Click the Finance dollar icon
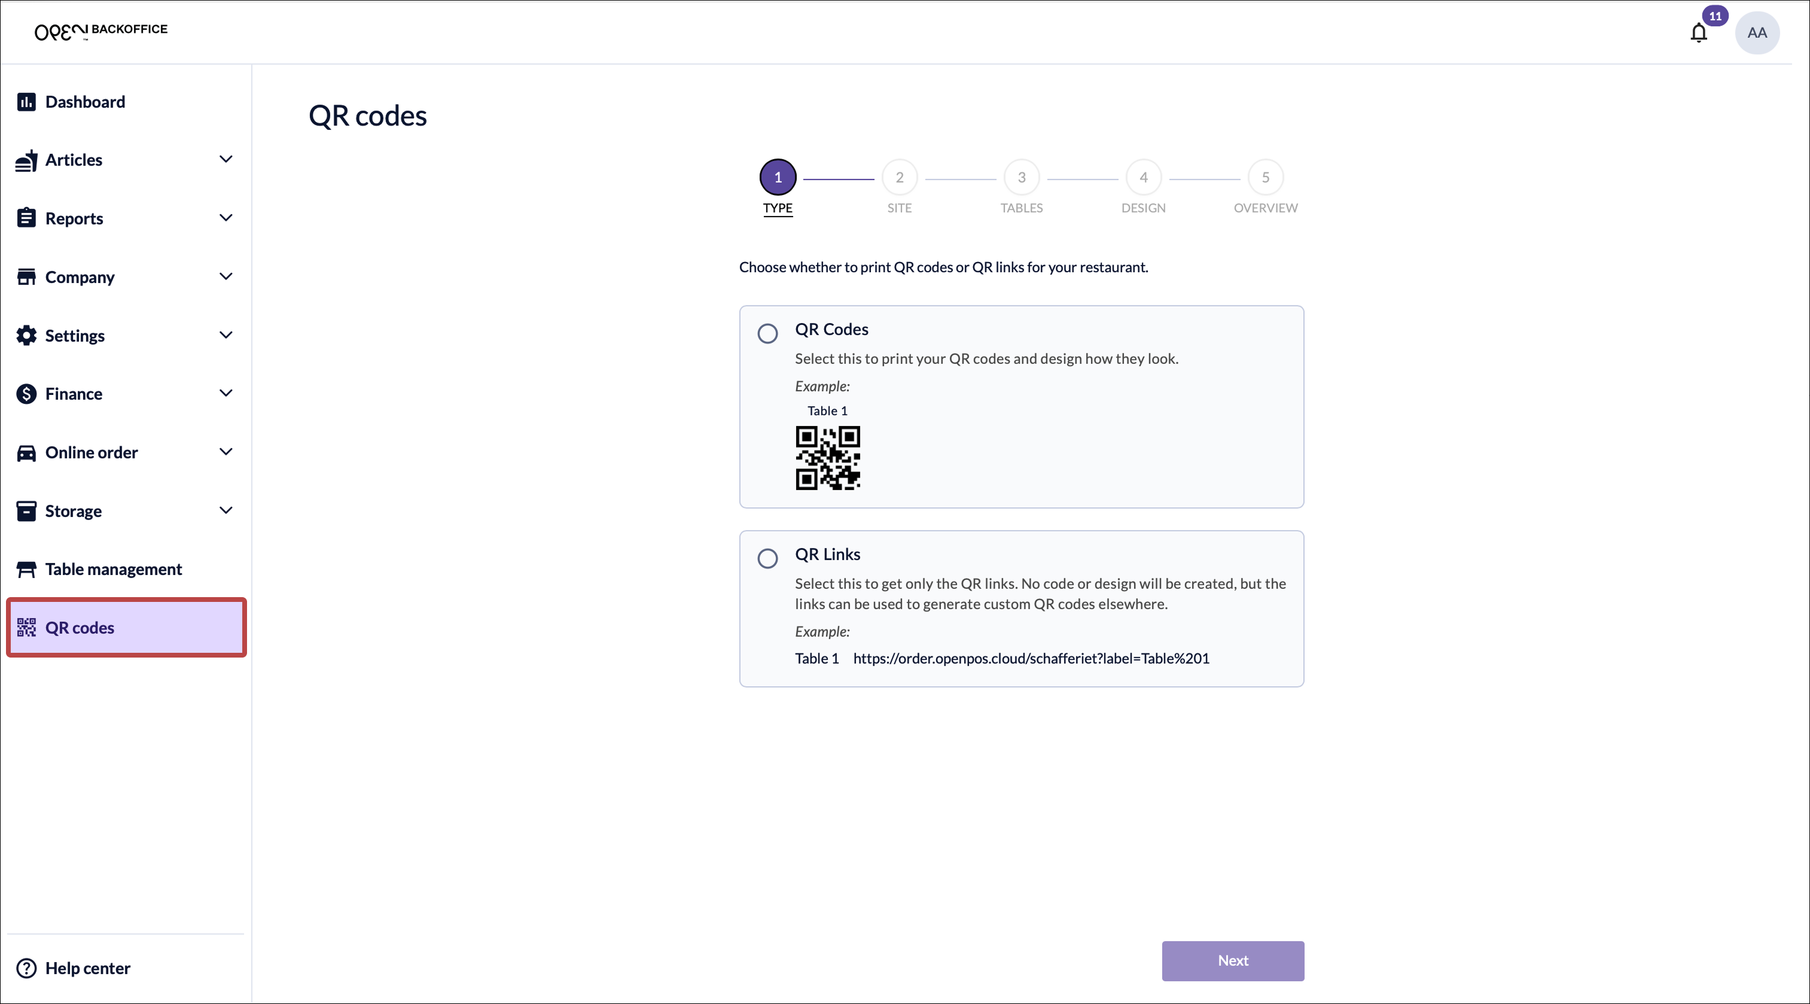 coord(26,394)
